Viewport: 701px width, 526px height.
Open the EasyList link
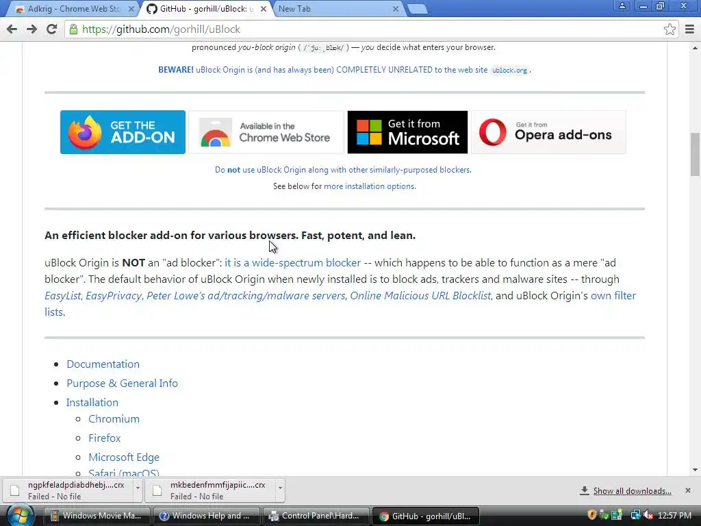pyautogui.click(x=62, y=296)
